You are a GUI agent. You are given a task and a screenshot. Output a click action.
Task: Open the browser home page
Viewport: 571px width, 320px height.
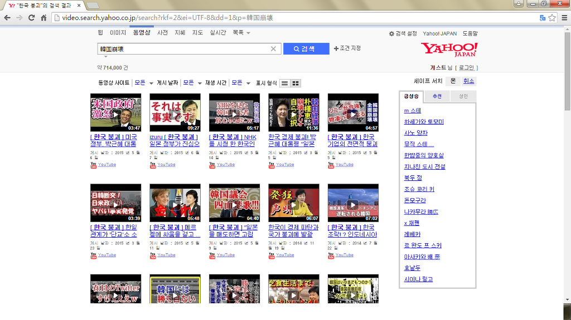point(43,17)
